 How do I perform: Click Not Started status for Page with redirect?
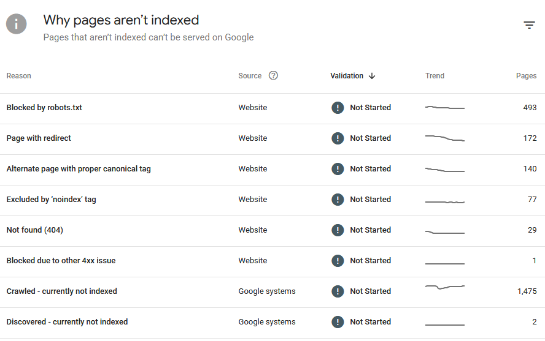coord(371,138)
